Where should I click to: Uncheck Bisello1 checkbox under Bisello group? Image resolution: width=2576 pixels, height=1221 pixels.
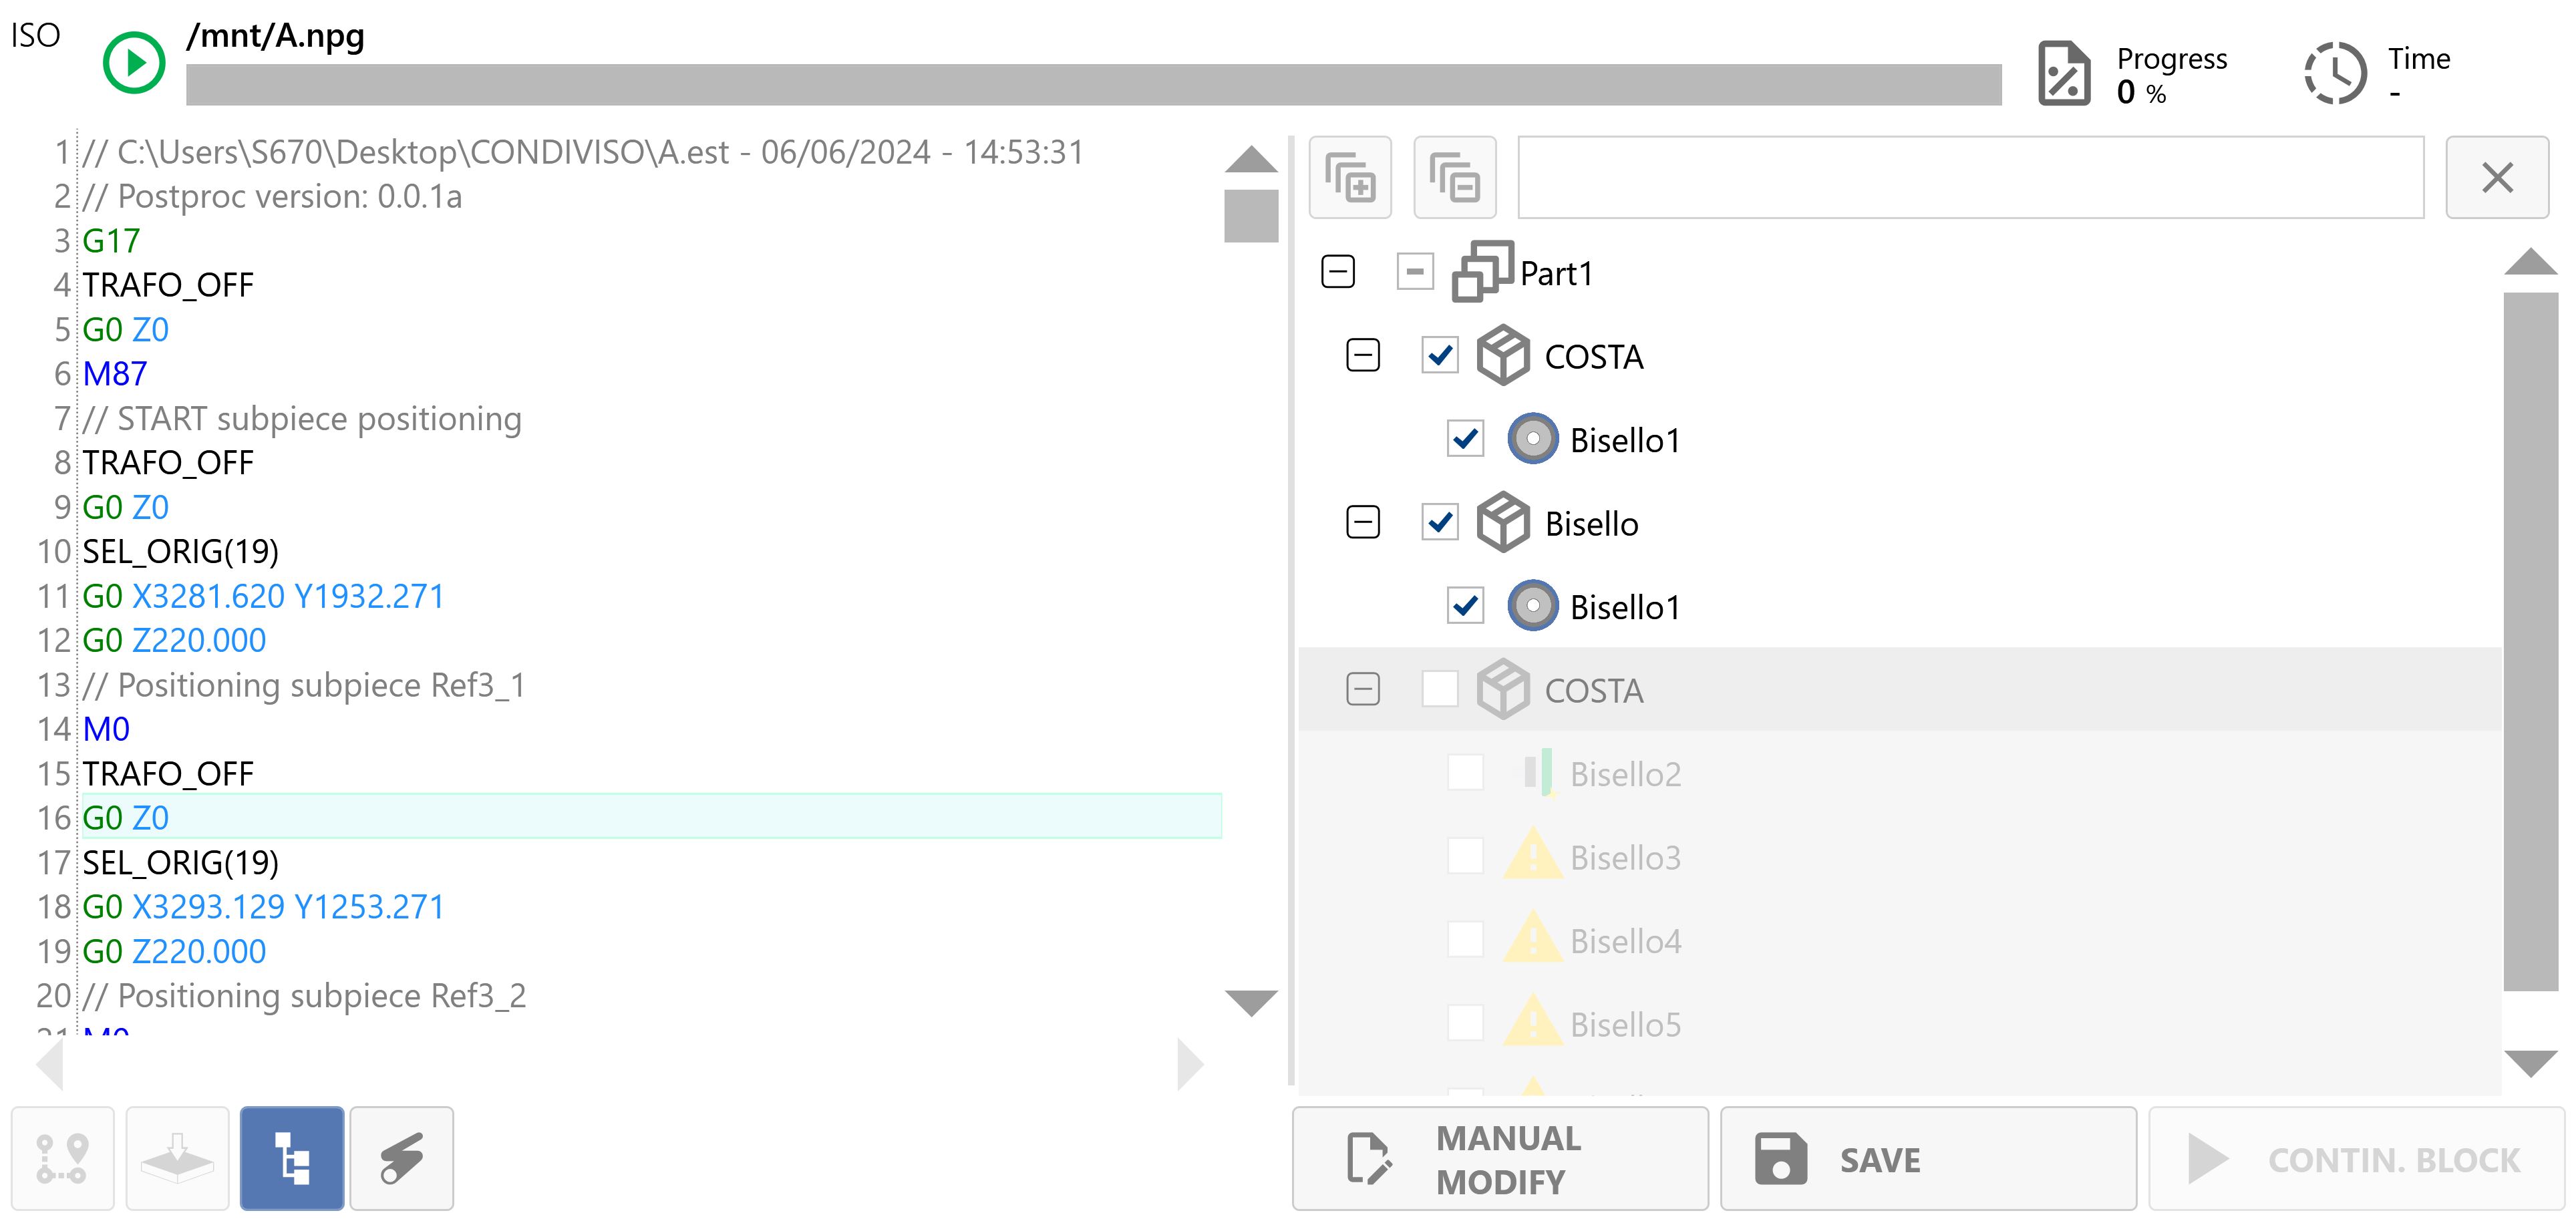pyautogui.click(x=1465, y=606)
